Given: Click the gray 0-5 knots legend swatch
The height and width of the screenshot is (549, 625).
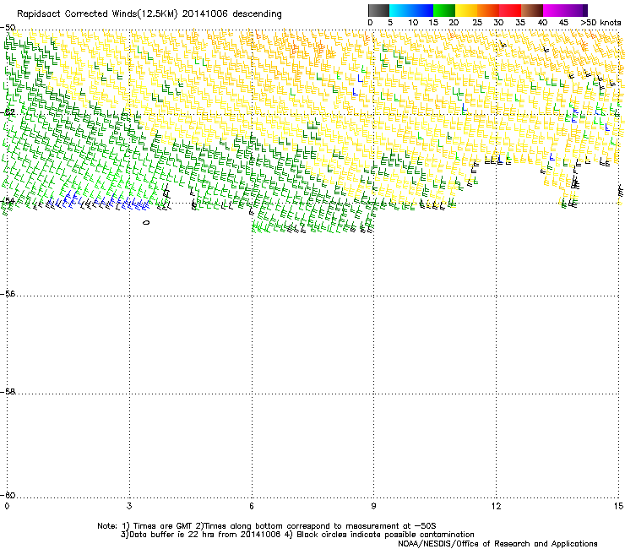Looking at the screenshot, I should 378,10.
